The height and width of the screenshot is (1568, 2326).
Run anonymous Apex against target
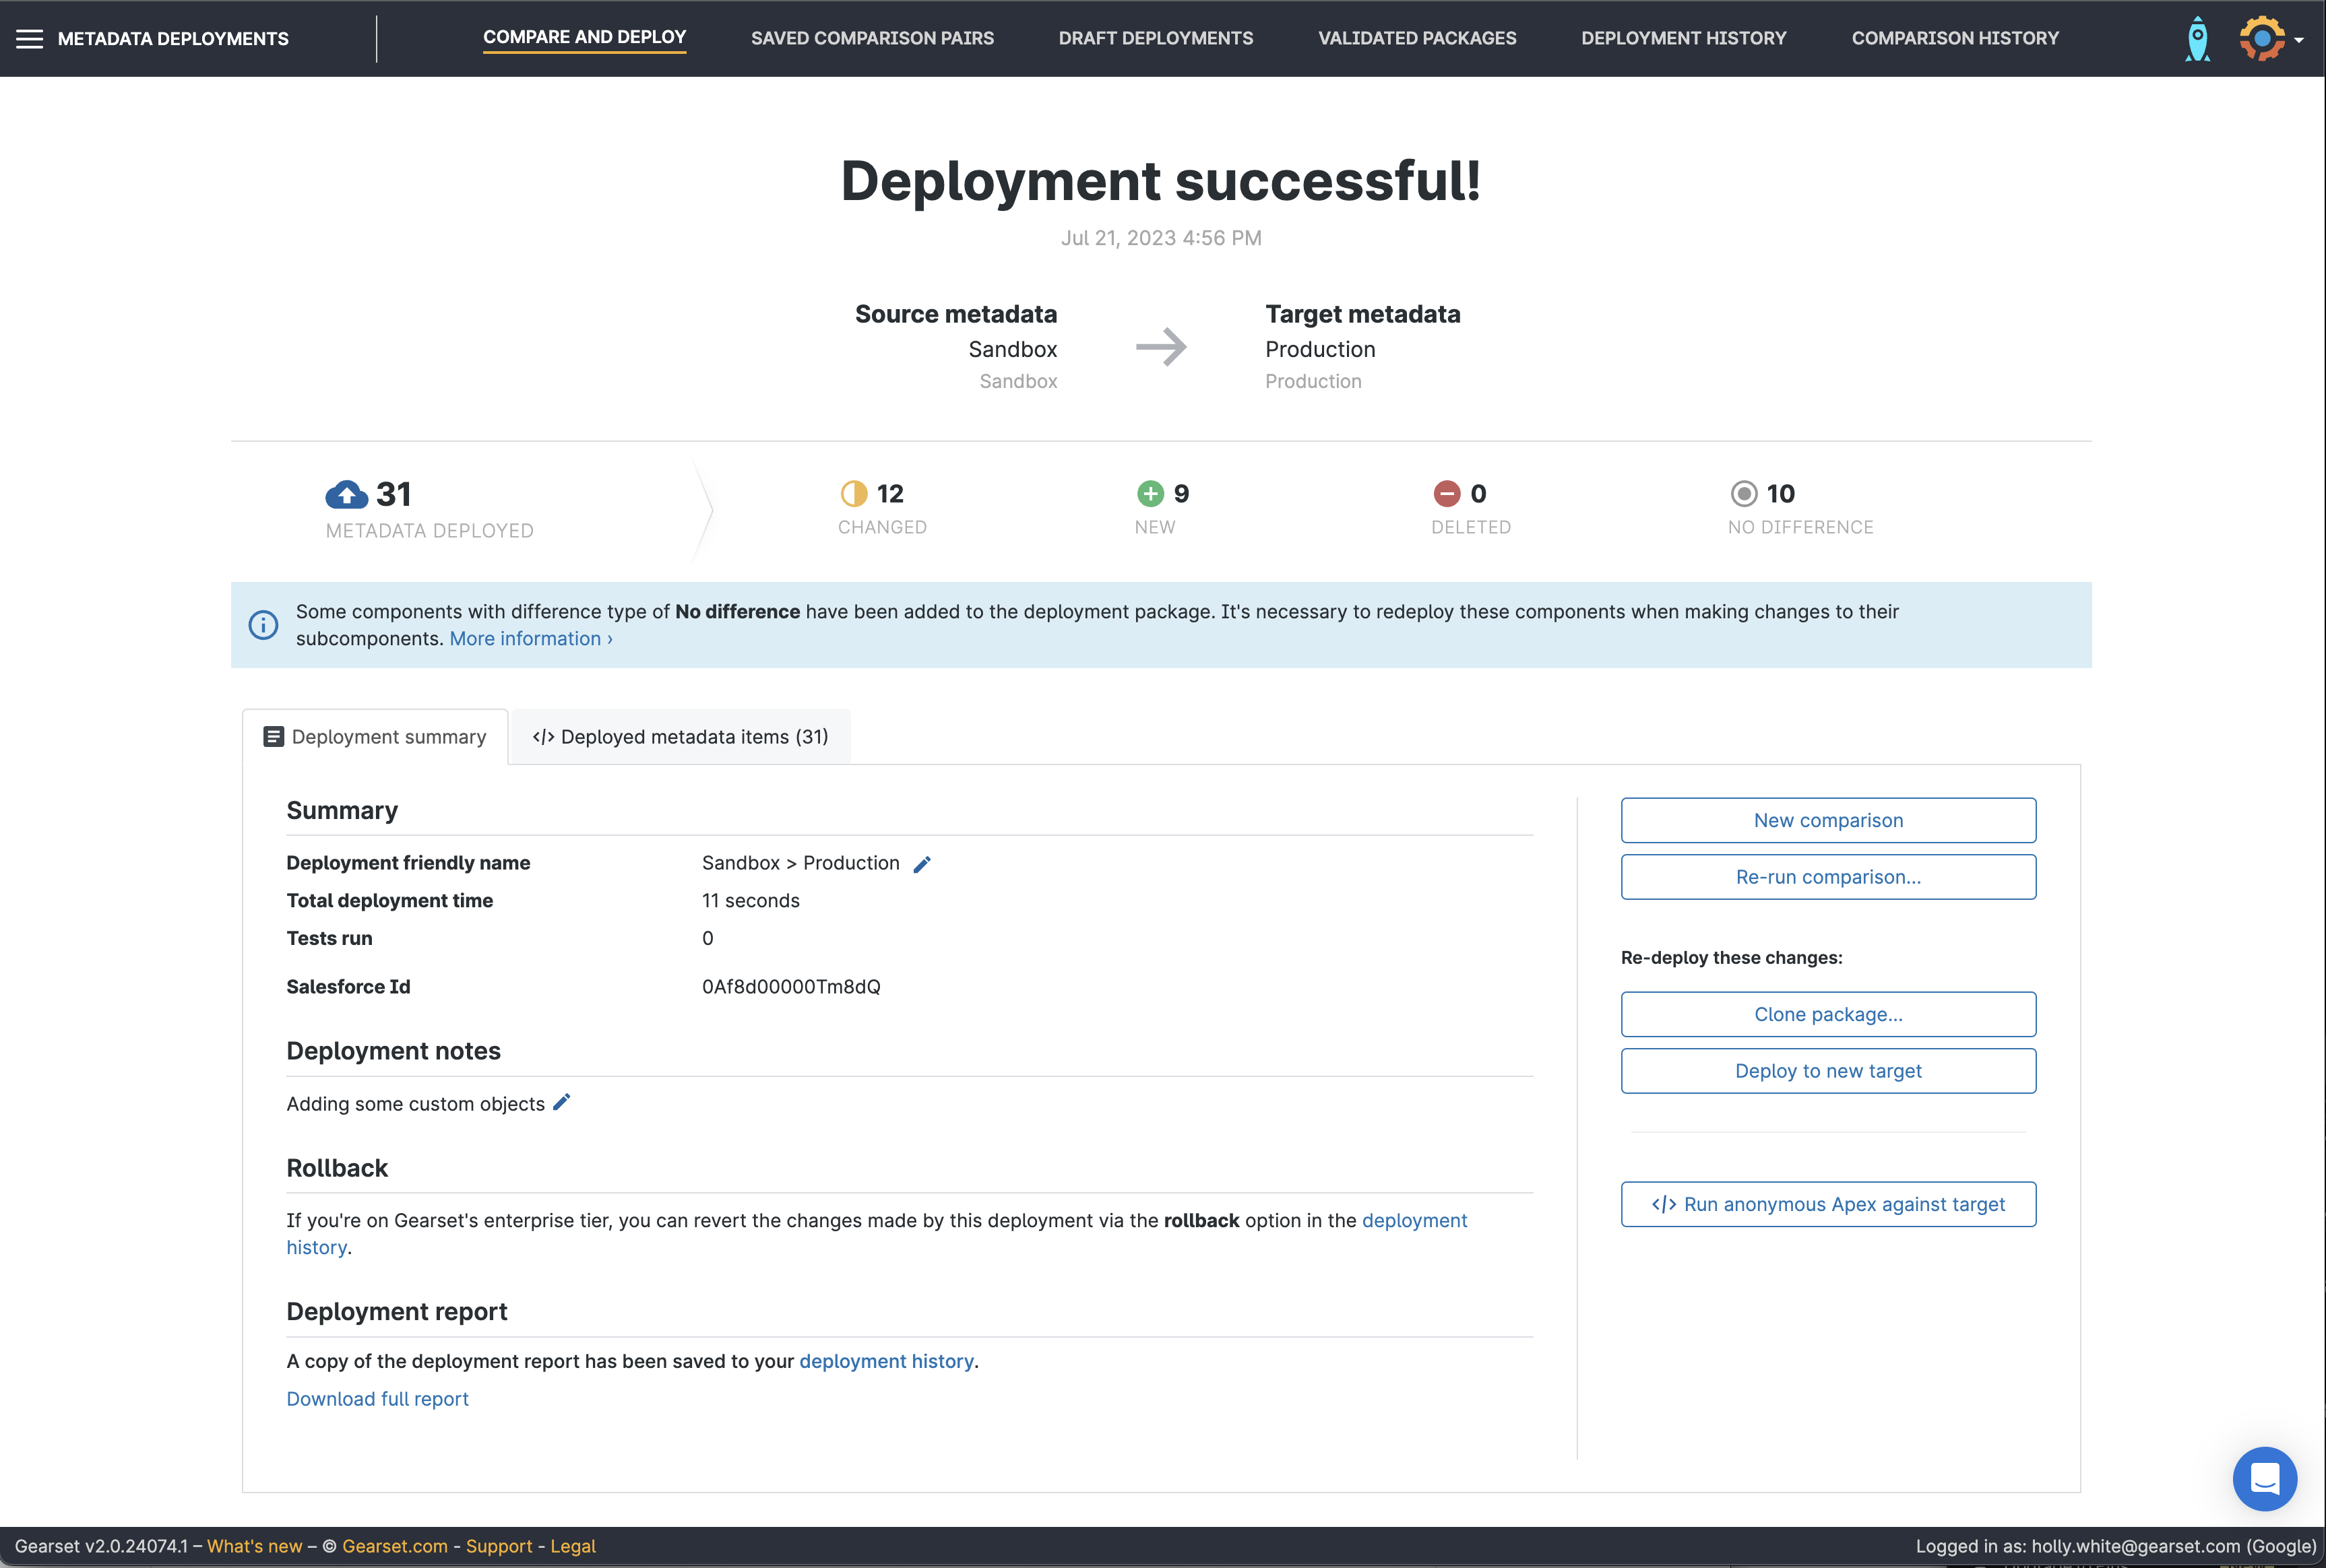click(1827, 1204)
